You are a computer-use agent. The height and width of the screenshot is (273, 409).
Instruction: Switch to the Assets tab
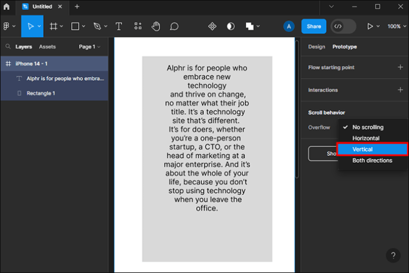pos(47,47)
